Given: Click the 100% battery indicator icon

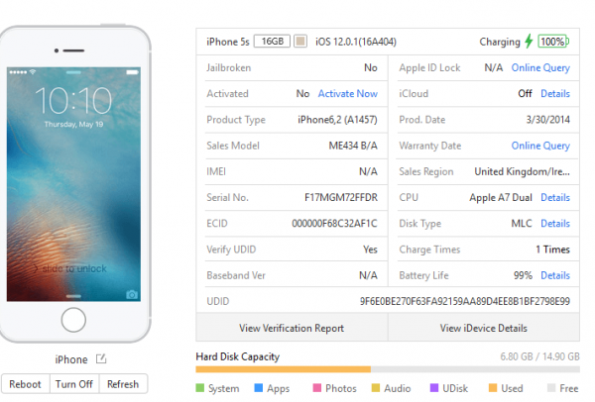Looking at the screenshot, I should point(553,42).
